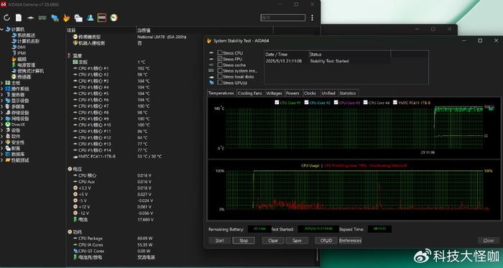Expand the 服务器 tree node
Image resolution: width=503 pixels, height=268 pixels.
click(2, 95)
